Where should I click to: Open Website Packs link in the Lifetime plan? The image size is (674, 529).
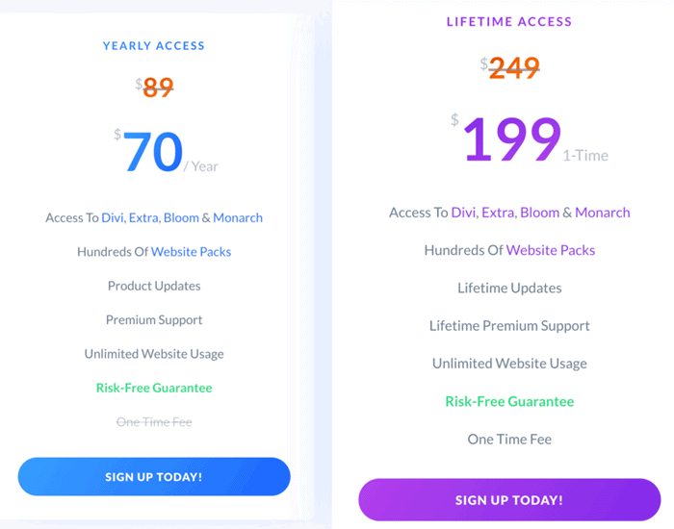tap(551, 250)
